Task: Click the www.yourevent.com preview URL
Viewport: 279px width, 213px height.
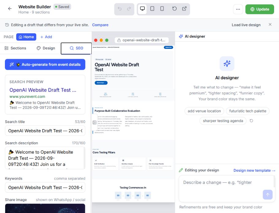Action: coord(27,97)
